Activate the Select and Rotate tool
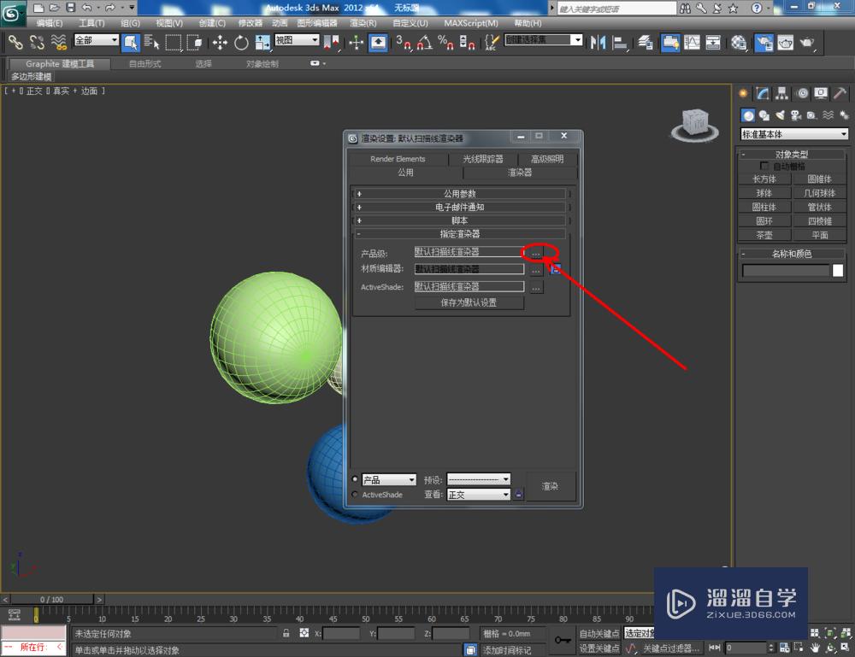Viewport: 855px width, 657px height. pyautogui.click(x=241, y=42)
